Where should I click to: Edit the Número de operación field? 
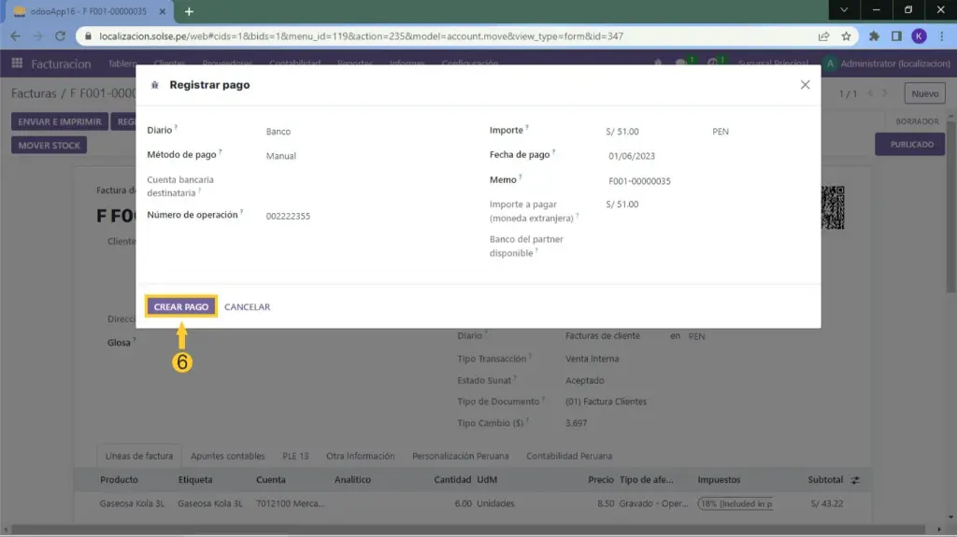click(x=364, y=216)
